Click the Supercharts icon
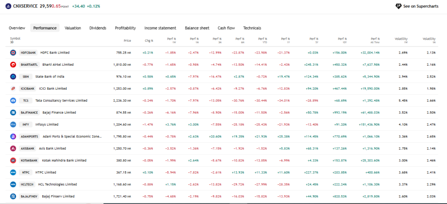This screenshot has height=204, width=447. [399, 6]
